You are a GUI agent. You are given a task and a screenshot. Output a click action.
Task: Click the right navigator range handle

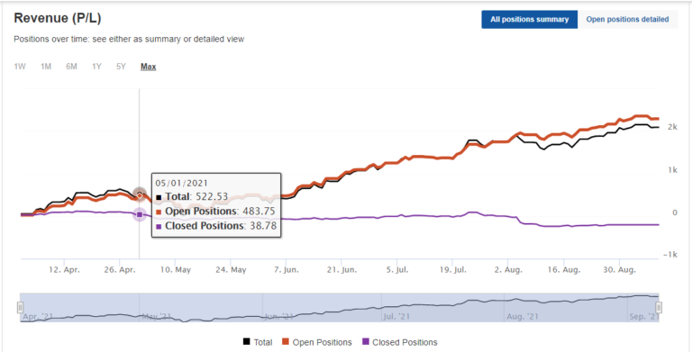659,307
